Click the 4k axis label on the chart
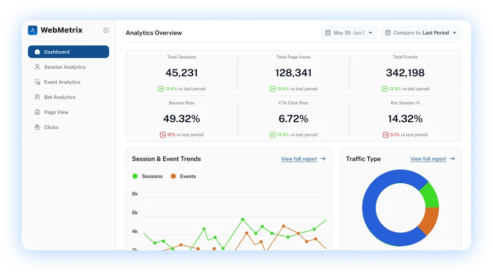Screen dimensions: 493x274 pyautogui.click(x=135, y=232)
